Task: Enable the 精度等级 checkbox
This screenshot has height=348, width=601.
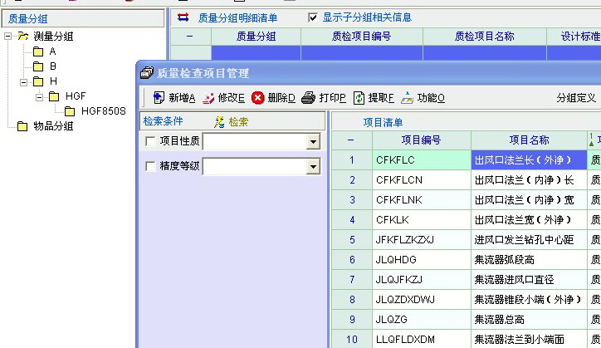Action: tap(150, 166)
